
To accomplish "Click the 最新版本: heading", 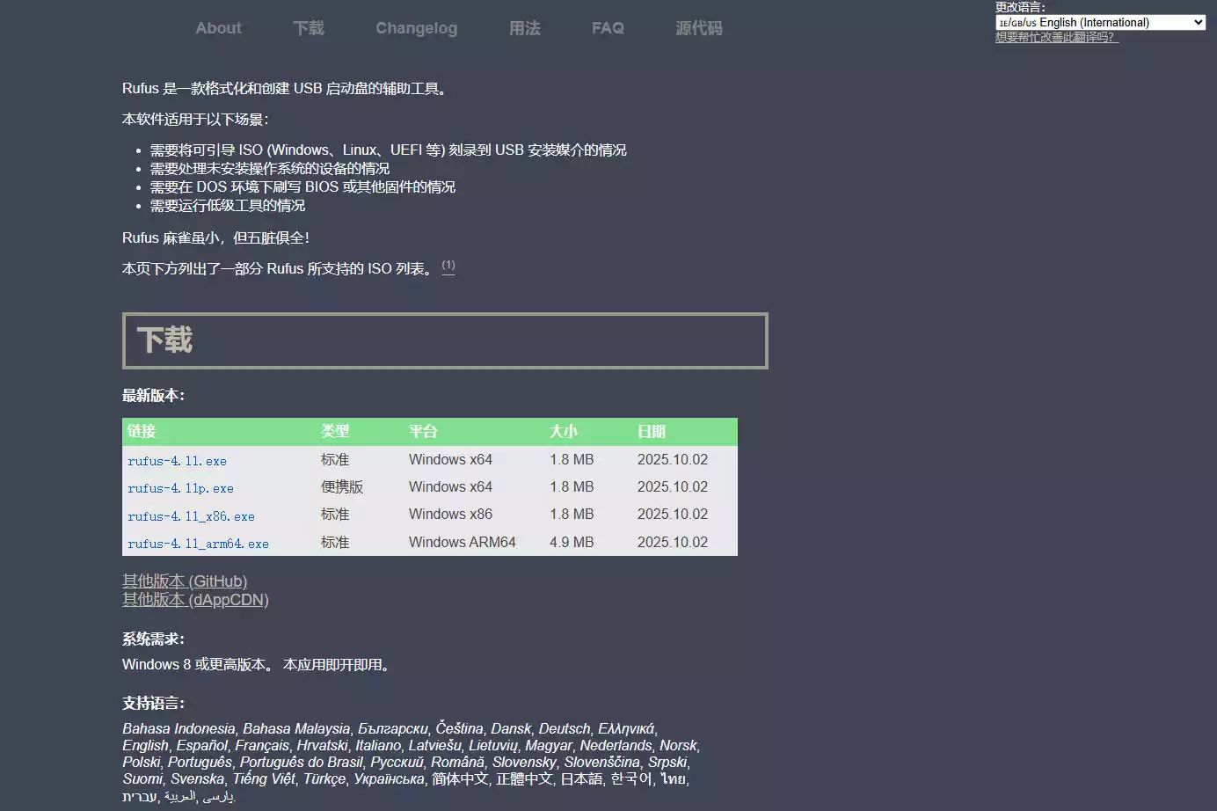I will 153,396.
